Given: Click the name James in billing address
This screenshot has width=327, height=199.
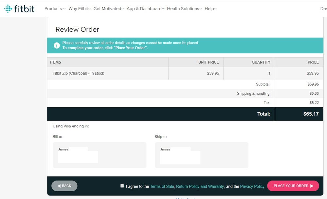Looking at the screenshot, I should 63,149.
